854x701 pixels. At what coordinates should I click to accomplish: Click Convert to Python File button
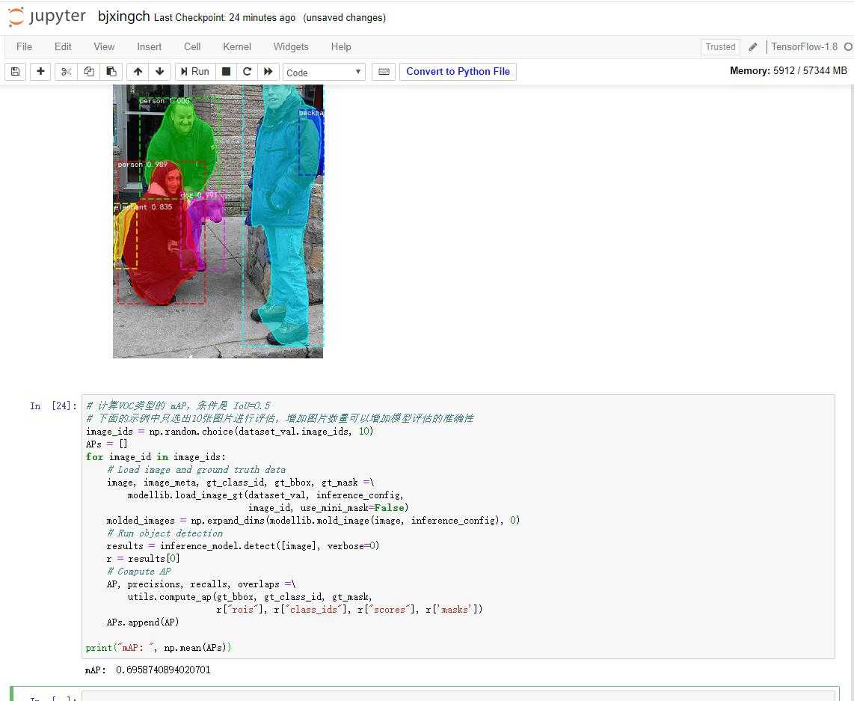click(458, 71)
